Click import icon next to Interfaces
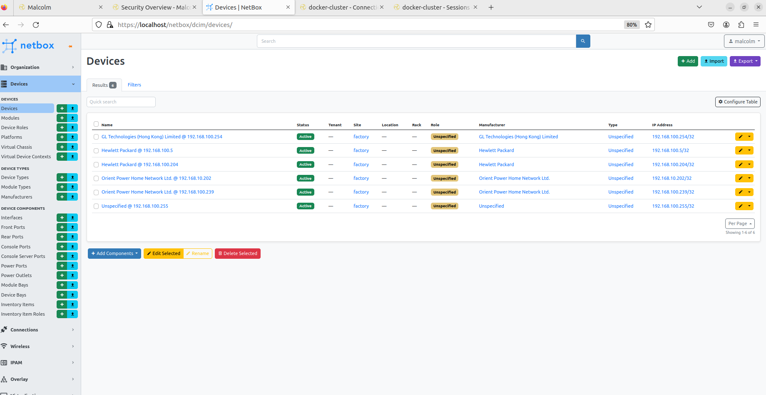766x395 pixels. click(x=72, y=218)
